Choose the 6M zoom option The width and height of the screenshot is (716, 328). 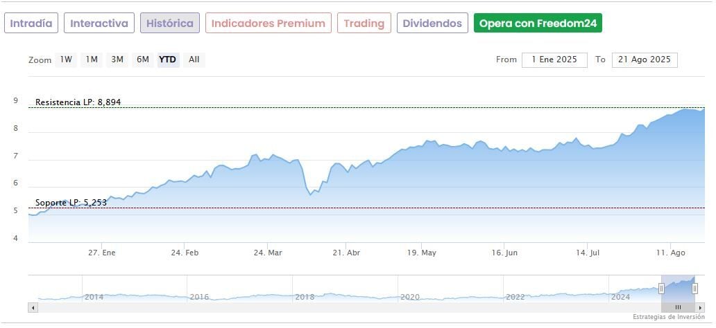point(143,60)
